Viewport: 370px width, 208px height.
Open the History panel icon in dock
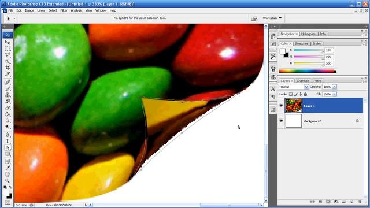click(273, 36)
